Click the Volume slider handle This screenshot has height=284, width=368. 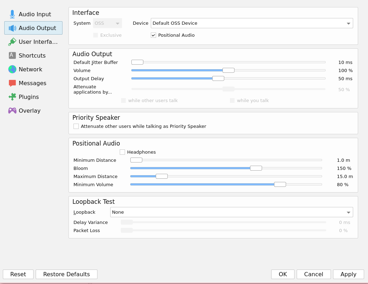(x=228, y=70)
